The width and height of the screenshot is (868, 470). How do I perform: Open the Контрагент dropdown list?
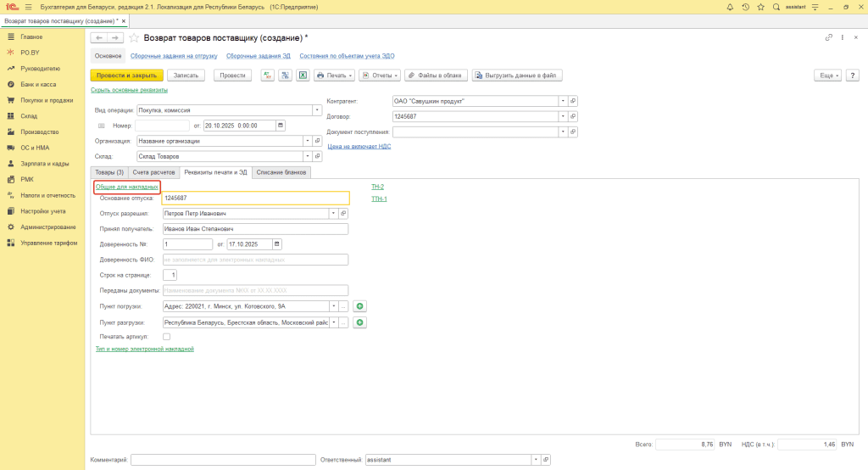(563, 101)
